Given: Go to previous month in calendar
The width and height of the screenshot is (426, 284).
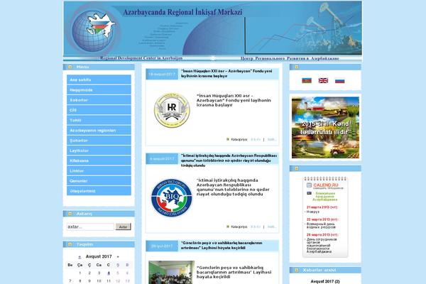Looking at the screenshot, I should tap(80, 257).
